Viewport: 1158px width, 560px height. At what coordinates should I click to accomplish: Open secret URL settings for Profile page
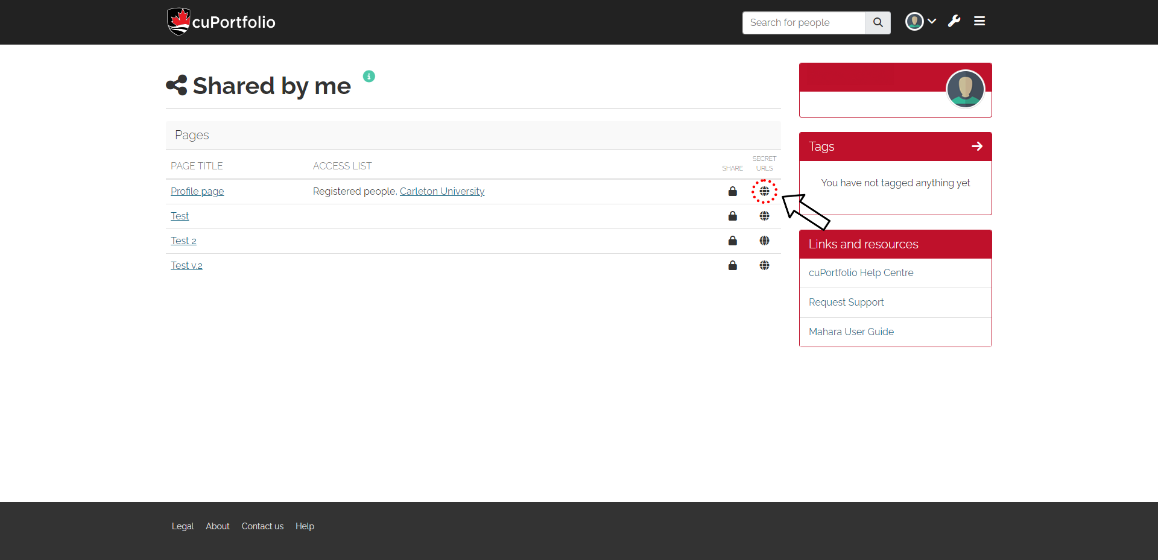765,191
